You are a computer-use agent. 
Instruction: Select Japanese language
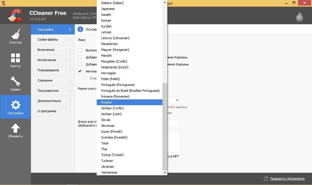pyautogui.click(x=129, y=9)
